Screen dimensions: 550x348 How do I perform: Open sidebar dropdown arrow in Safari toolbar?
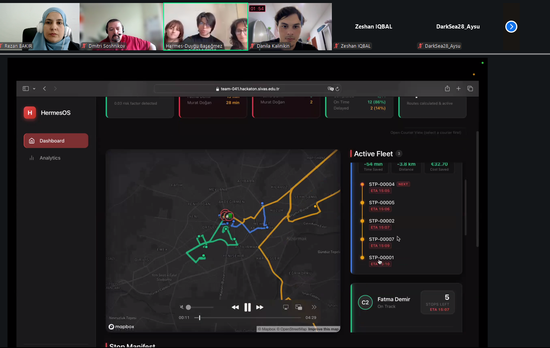[34, 89]
